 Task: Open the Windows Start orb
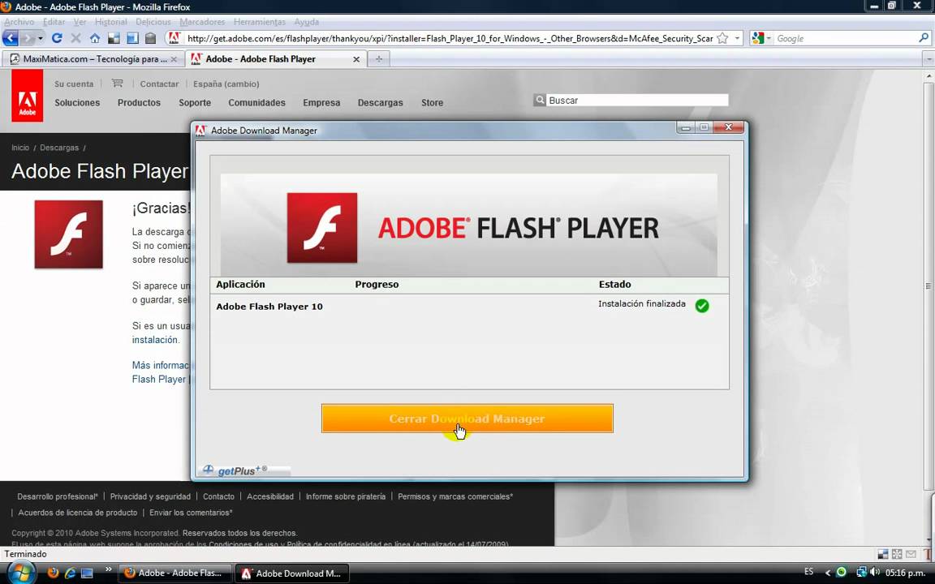[21, 573]
